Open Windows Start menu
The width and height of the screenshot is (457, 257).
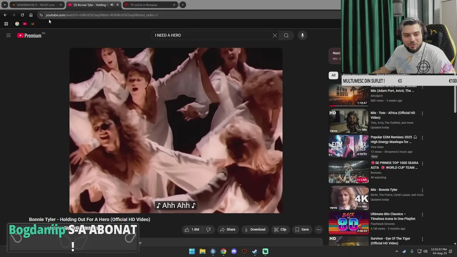click(x=192, y=251)
